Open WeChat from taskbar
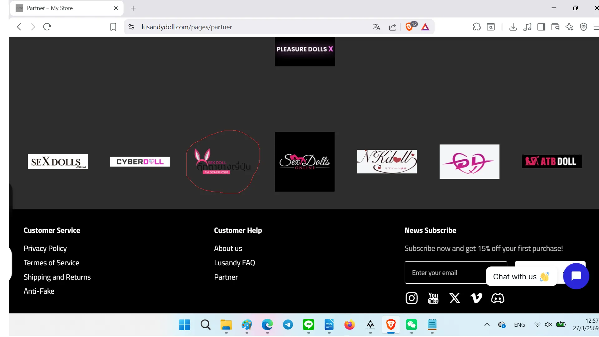 tap(412, 325)
